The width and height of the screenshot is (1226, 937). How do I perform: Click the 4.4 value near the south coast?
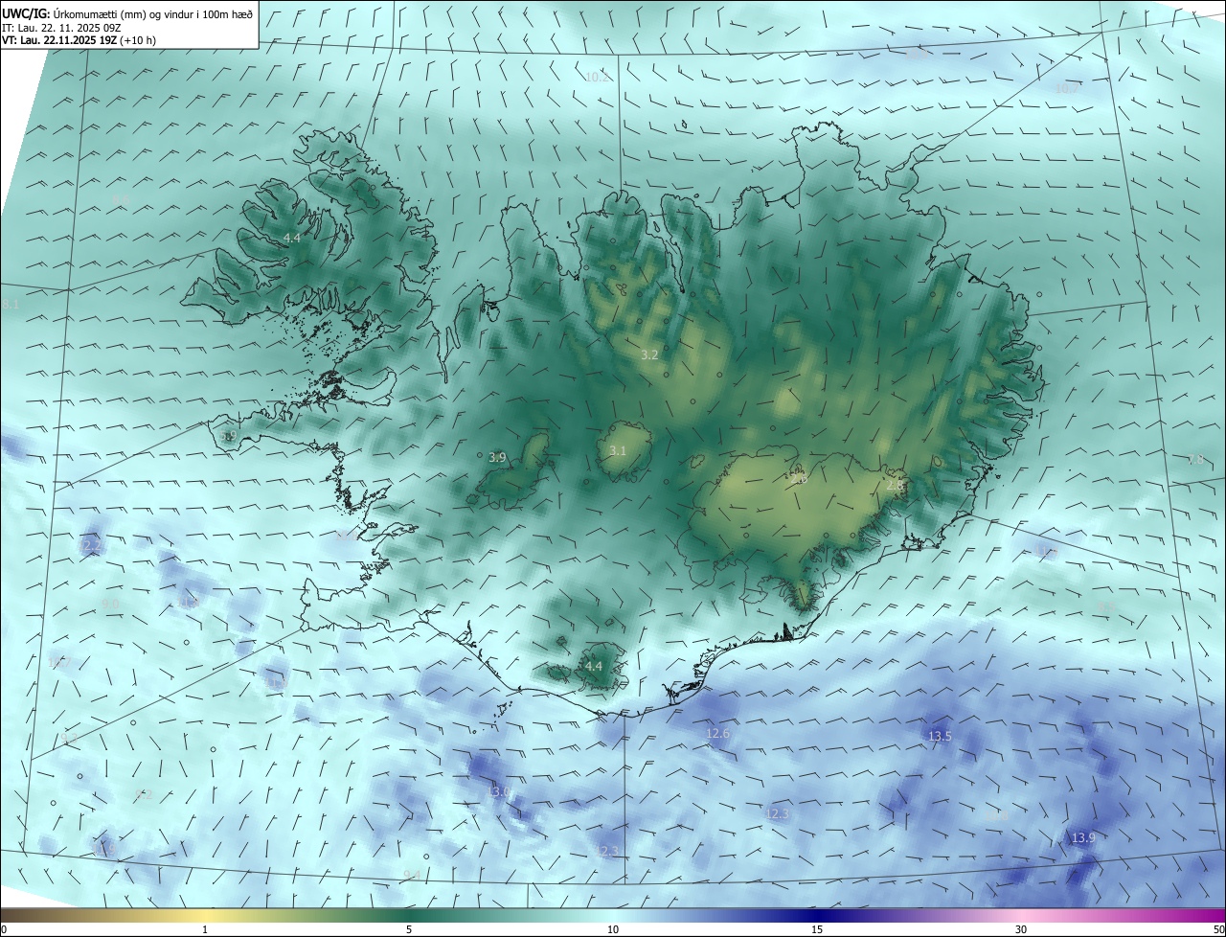(594, 666)
